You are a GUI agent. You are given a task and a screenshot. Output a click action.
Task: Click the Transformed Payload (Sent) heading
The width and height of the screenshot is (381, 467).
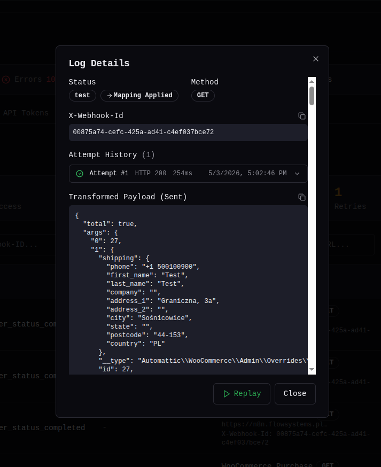[x=128, y=197]
